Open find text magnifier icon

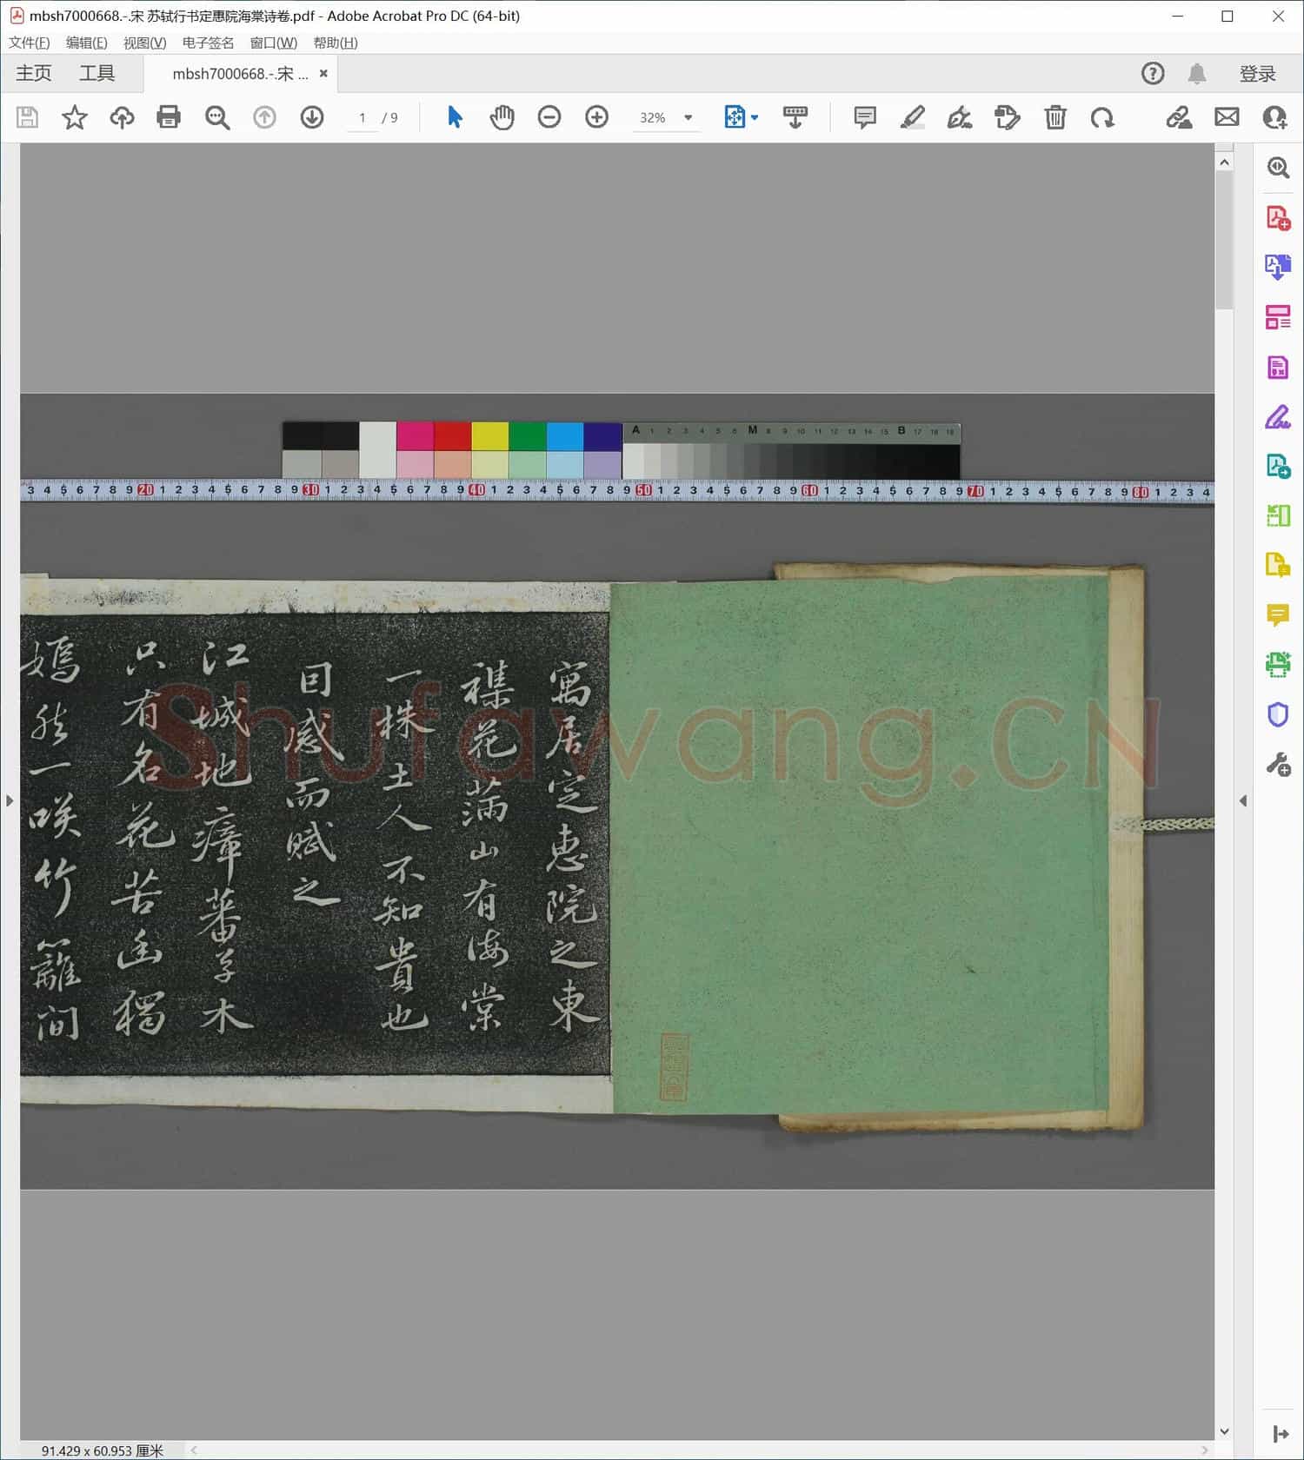tap(217, 117)
